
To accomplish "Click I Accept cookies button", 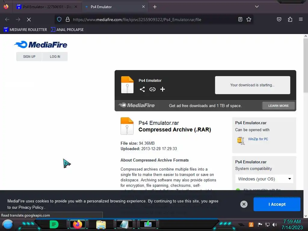I will pyautogui.click(x=277, y=204).
